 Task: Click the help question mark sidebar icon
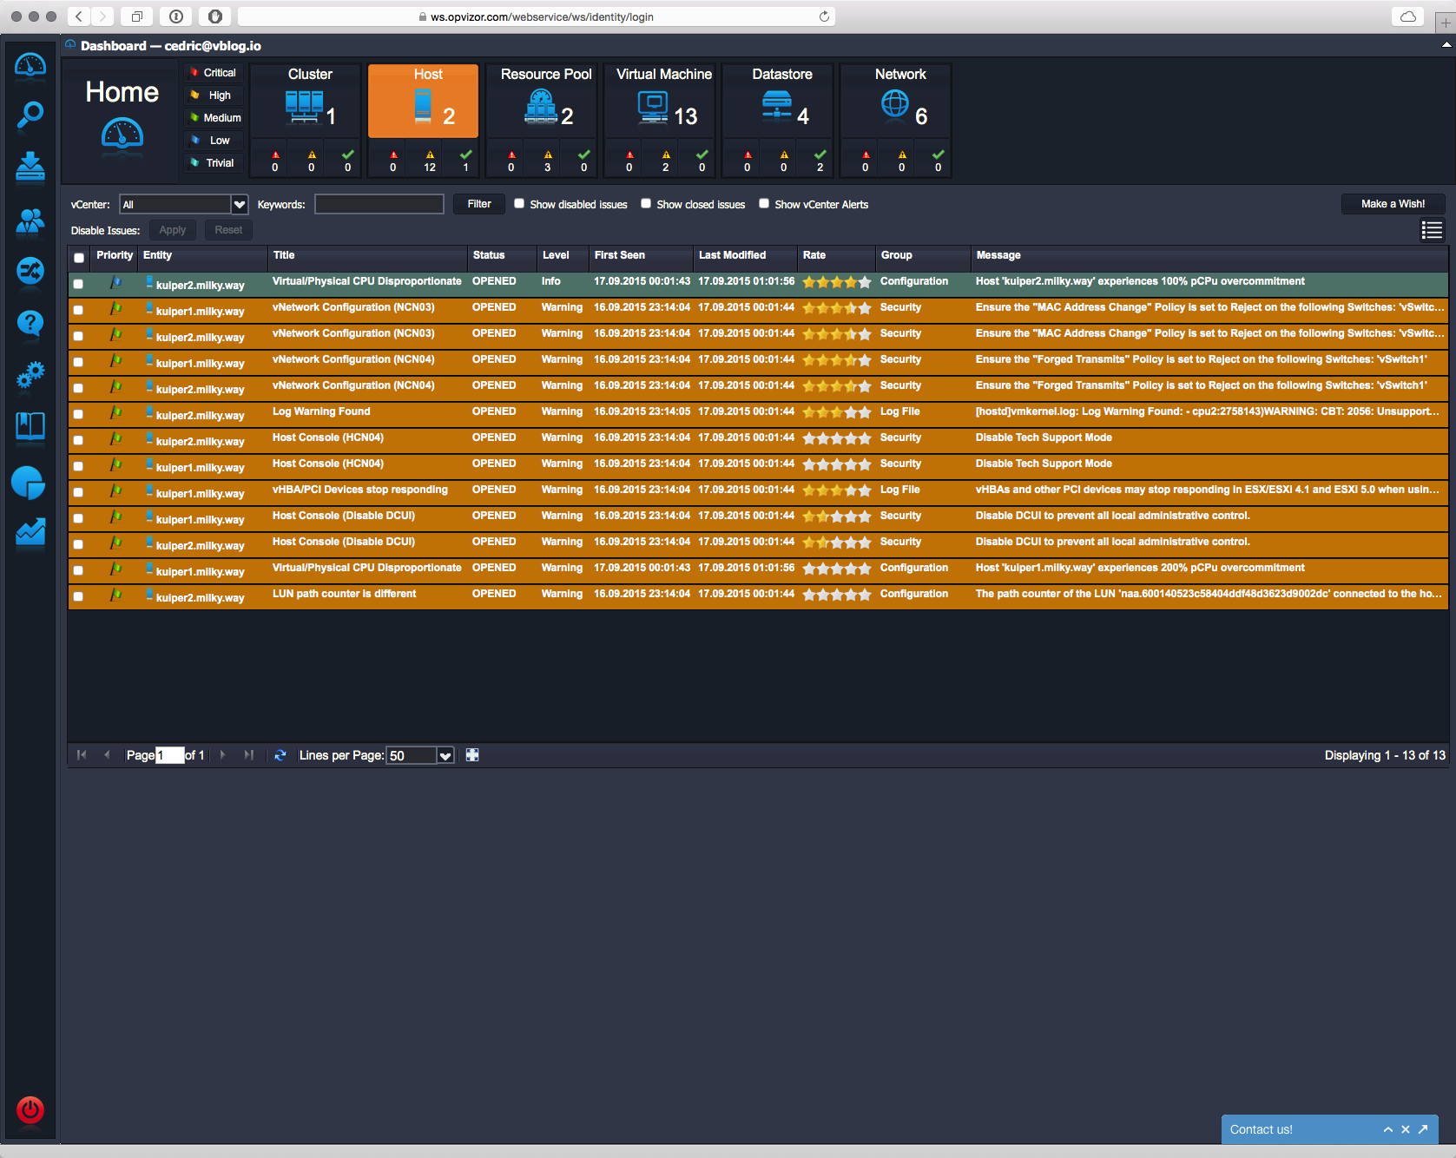(x=30, y=324)
